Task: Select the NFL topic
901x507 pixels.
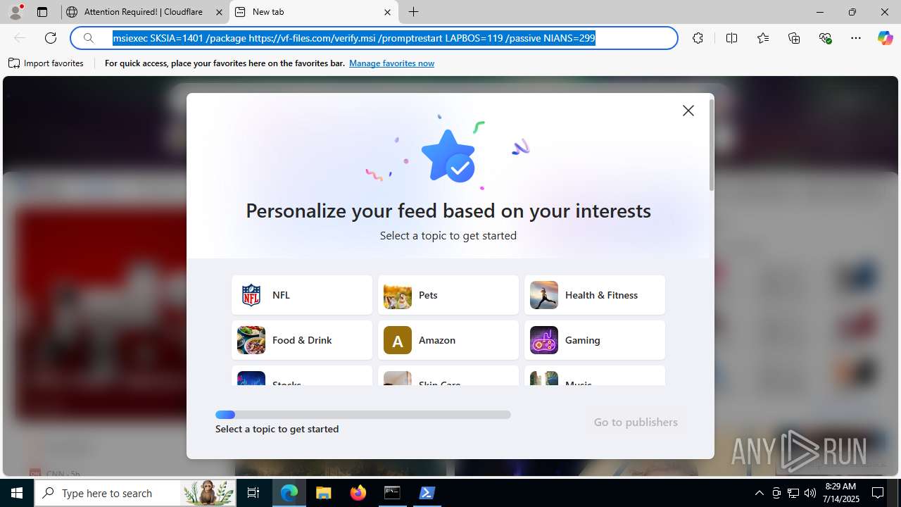Action: (302, 295)
